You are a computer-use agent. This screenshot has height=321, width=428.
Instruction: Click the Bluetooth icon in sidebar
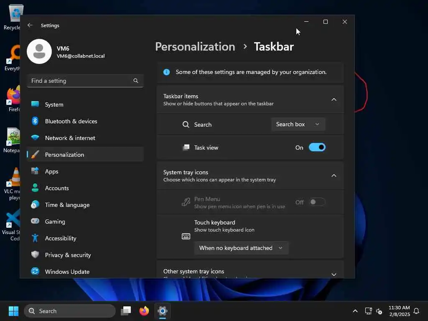35,121
